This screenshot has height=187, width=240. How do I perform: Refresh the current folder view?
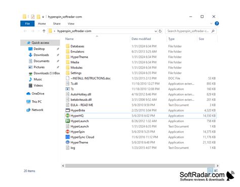click(x=160, y=31)
